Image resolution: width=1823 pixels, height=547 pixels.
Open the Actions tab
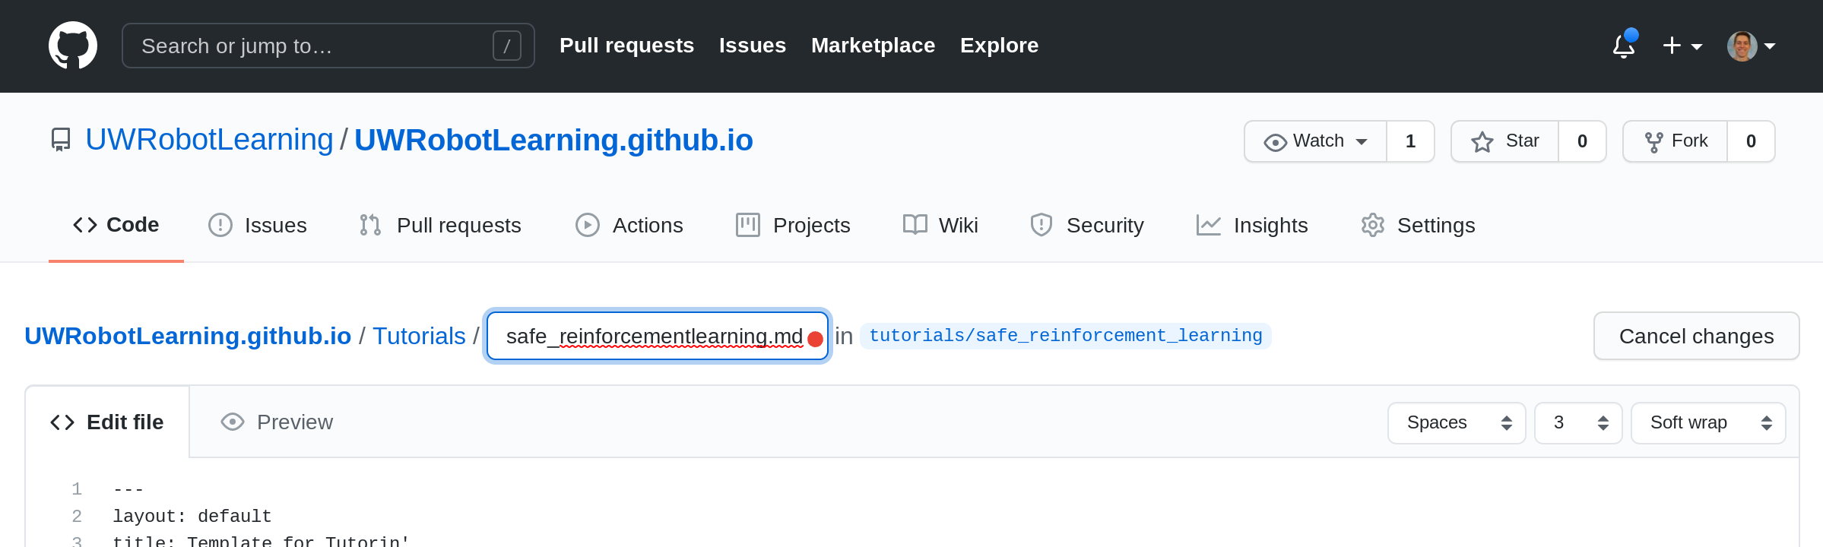tap(629, 226)
